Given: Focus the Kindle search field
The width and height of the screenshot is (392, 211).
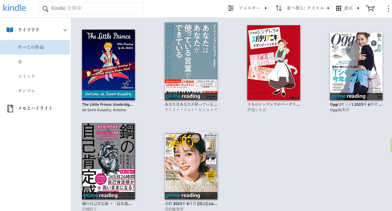Looking at the screenshot, I should (x=91, y=8).
